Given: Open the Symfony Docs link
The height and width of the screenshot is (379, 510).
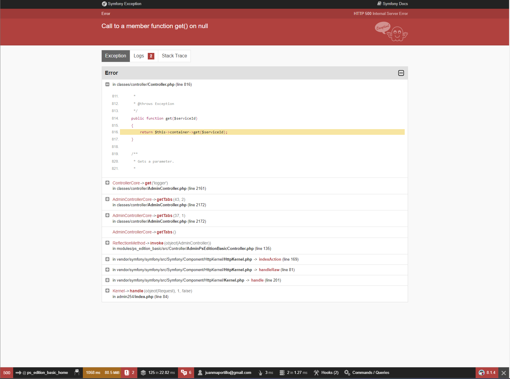Looking at the screenshot, I should pyautogui.click(x=392, y=4).
